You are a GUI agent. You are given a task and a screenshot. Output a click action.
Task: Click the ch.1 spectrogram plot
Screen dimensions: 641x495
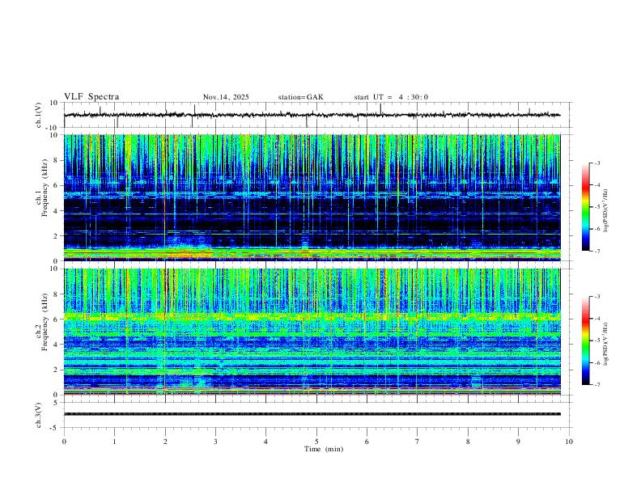(x=312, y=197)
